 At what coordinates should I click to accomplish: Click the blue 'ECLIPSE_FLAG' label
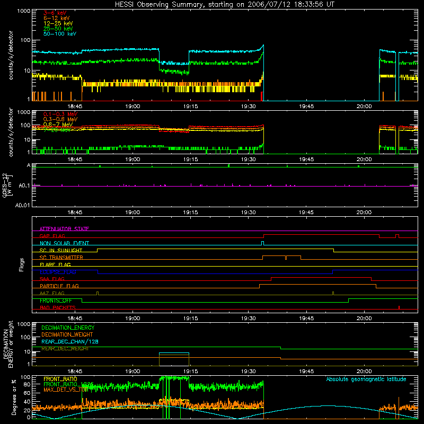click(58, 272)
